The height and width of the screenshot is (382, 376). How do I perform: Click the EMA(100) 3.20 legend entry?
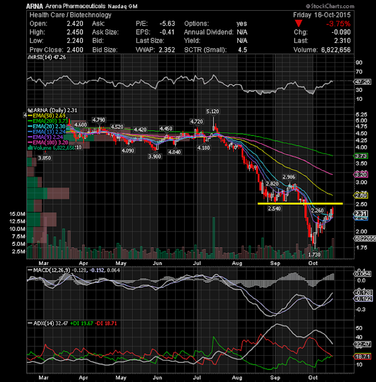click(x=48, y=143)
